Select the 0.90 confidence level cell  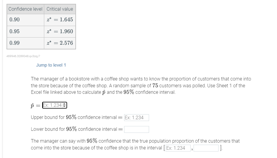[x=26, y=20]
